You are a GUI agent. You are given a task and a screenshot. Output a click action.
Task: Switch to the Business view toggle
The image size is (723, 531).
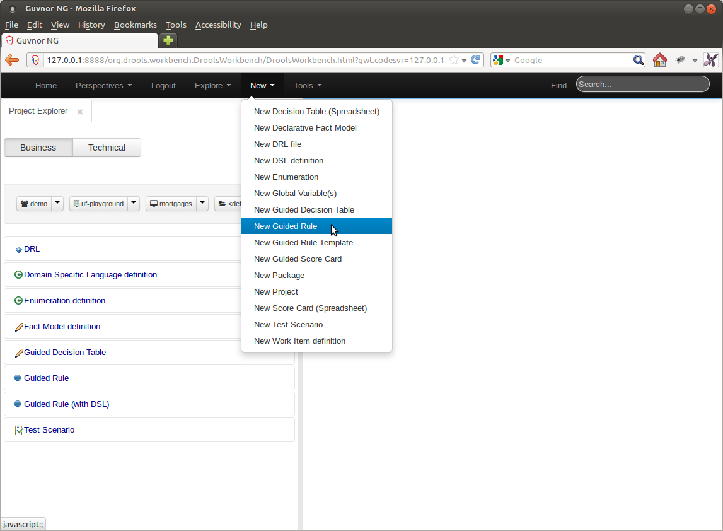coord(38,148)
